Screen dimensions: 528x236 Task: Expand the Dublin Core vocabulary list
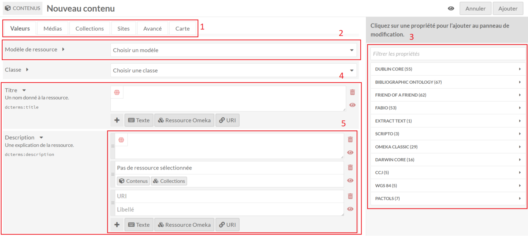click(448, 69)
